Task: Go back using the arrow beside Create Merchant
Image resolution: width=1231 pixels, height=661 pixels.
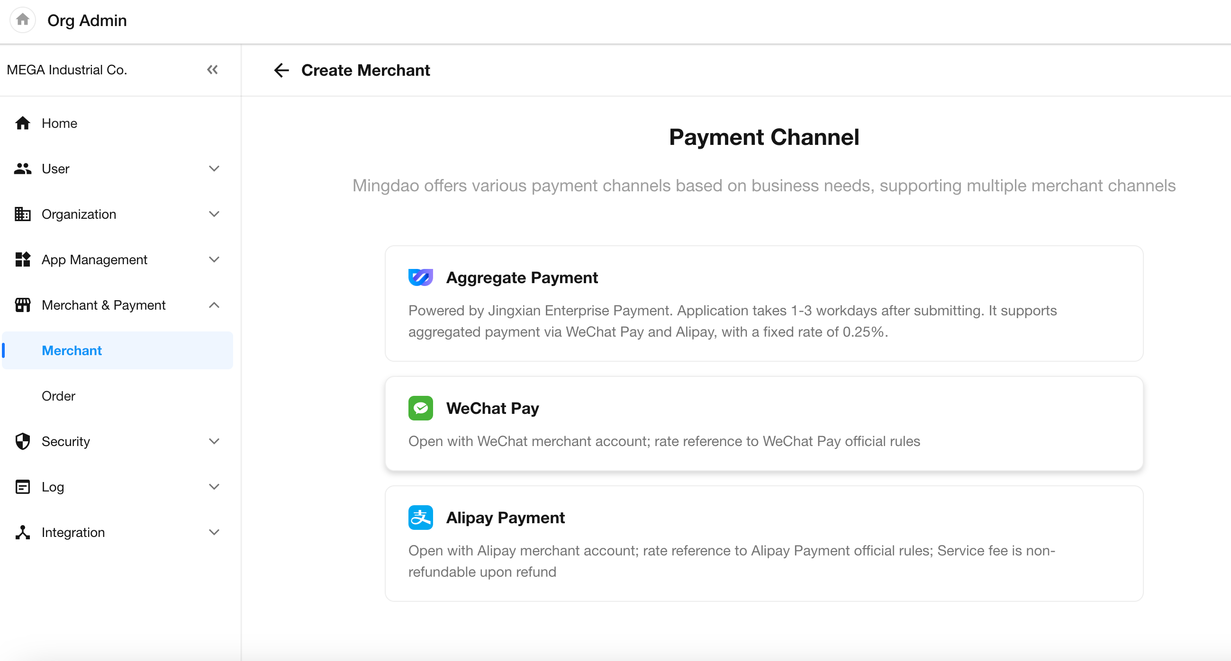Action: [x=281, y=70]
